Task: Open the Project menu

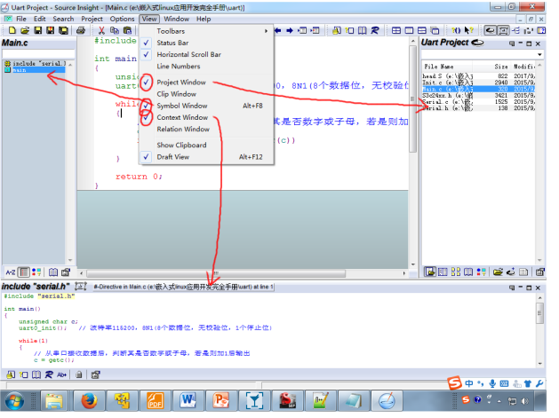Action: [92, 19]
